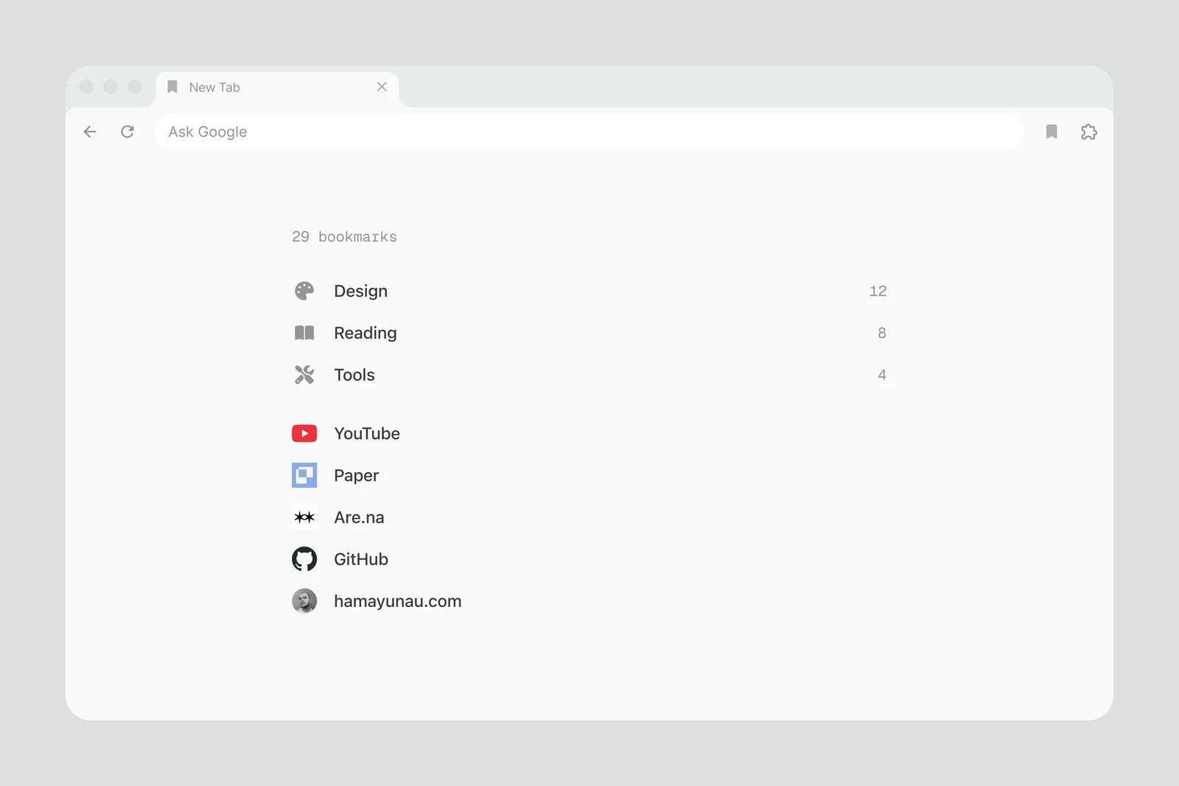The height and width of the screenshot is (786, 1179).
Task: Close the New Tab tab
Action: (382, 87)
